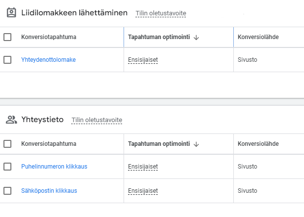Tick the select-all checkbox in Liidilomakkeen table

7,37
